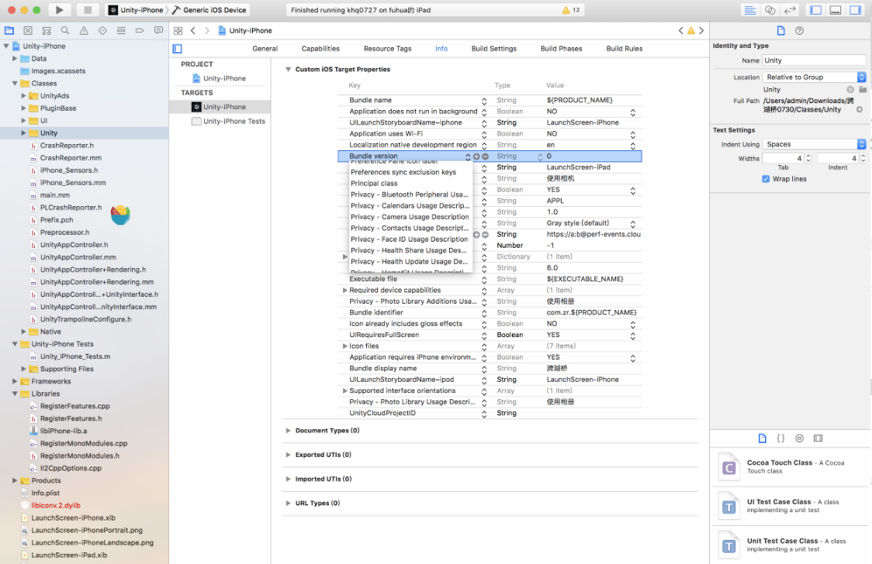Switch to the Standard editor
This screenshot has width=872, height=564.
click(749, 10)
